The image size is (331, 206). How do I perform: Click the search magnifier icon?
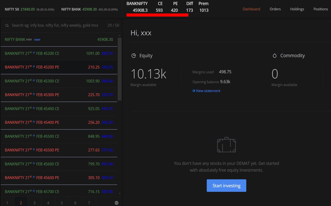coord(7,25)
